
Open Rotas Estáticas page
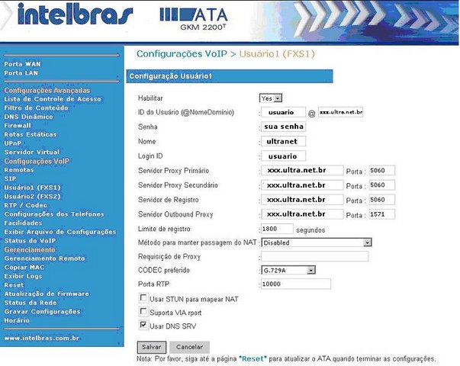click(x=31, y=134)
